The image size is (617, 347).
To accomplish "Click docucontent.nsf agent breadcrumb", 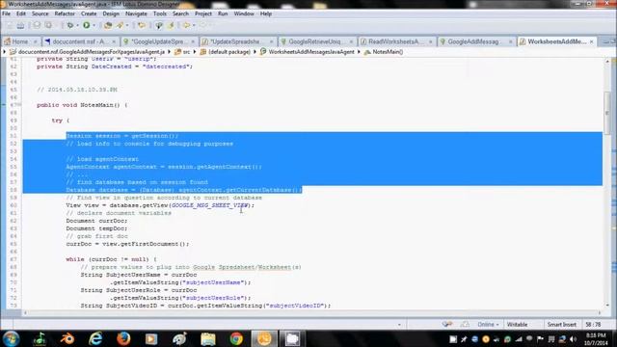I will click(x=88, y=52).
